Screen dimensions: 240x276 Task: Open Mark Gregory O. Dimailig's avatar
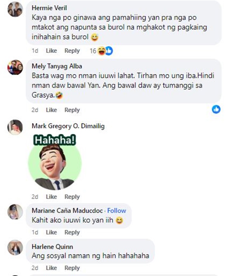(x=15, y=127)
